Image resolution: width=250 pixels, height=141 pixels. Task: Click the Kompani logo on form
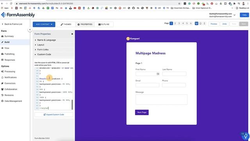tap(133, 38)
